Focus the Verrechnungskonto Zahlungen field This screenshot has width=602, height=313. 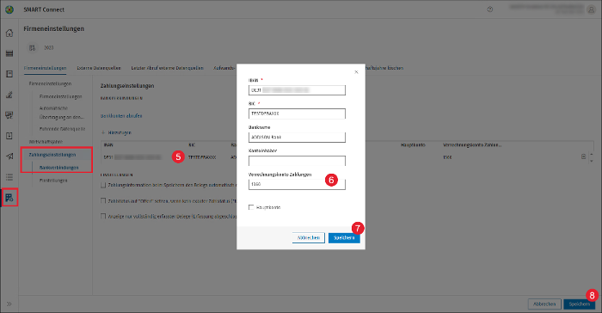297,184
